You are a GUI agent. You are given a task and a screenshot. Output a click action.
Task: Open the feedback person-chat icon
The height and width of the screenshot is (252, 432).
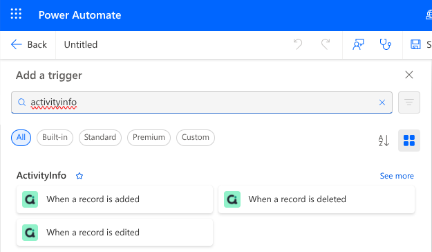click(x=358, y=44)
